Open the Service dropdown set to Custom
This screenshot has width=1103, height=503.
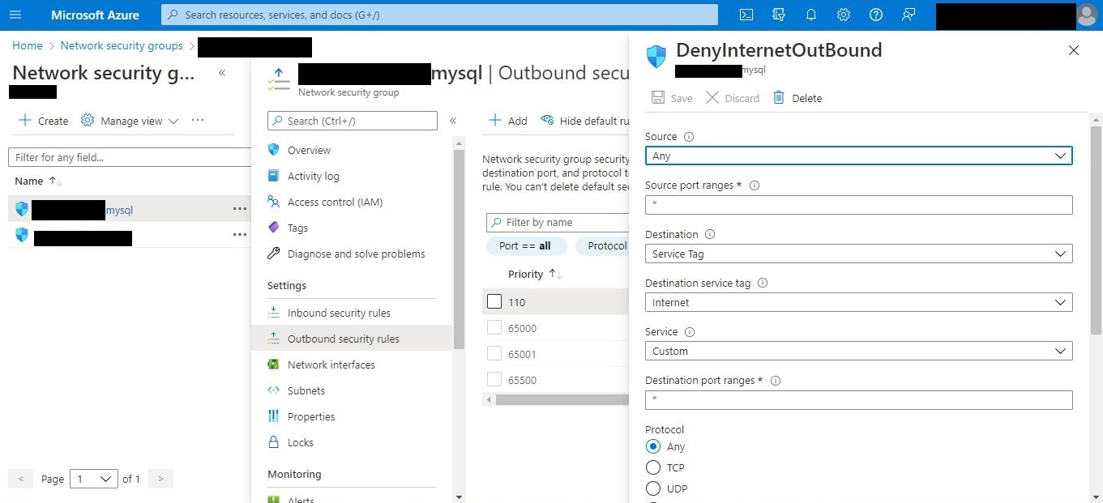tap(858, 351)
